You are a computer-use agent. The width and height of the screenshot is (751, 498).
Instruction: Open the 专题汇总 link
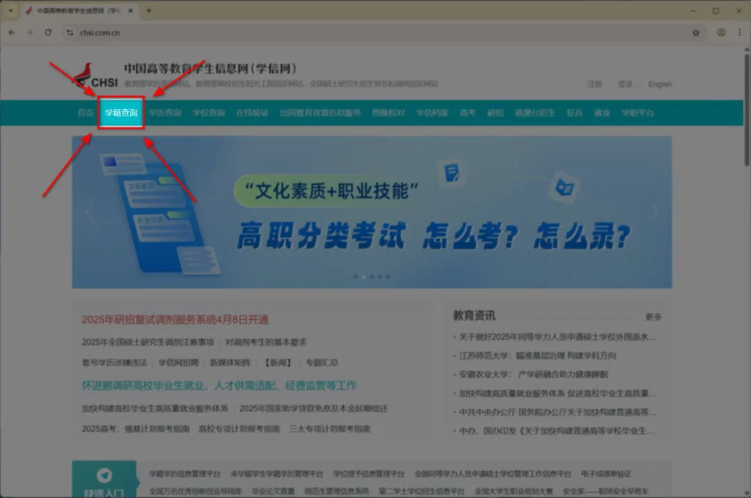tap(322, 362)
